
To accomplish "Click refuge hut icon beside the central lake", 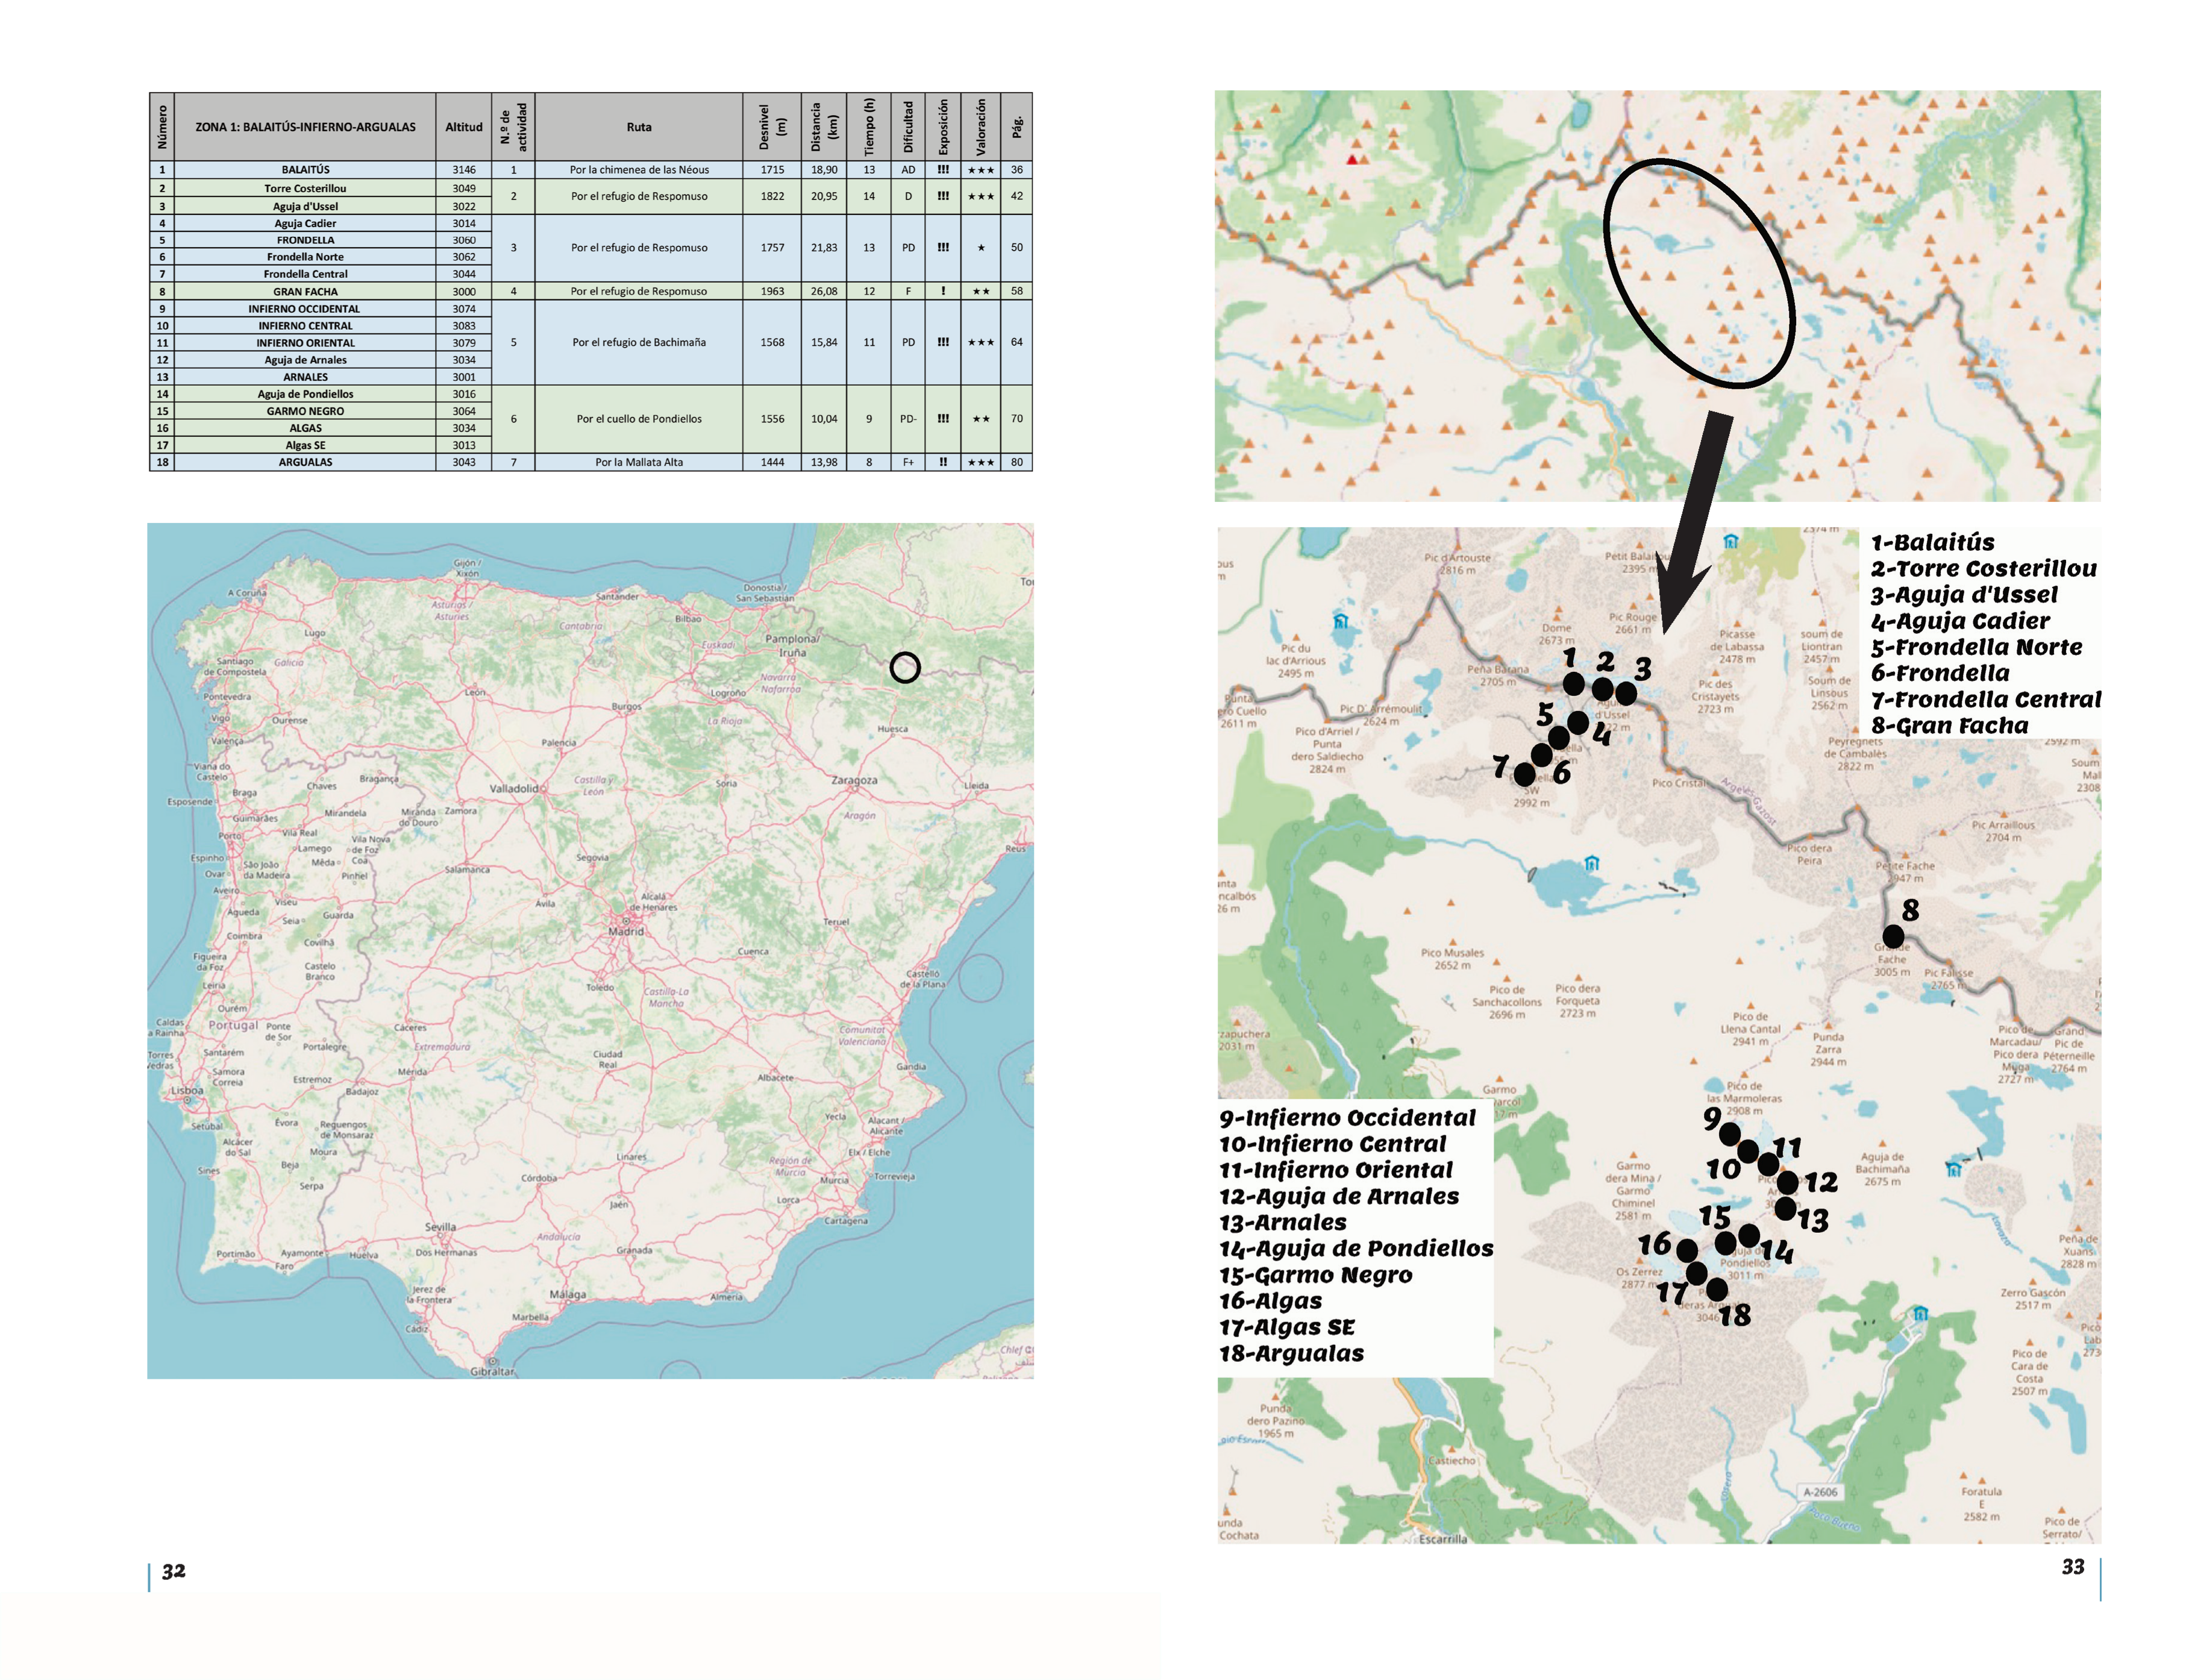I will [x=1591, y=863].
